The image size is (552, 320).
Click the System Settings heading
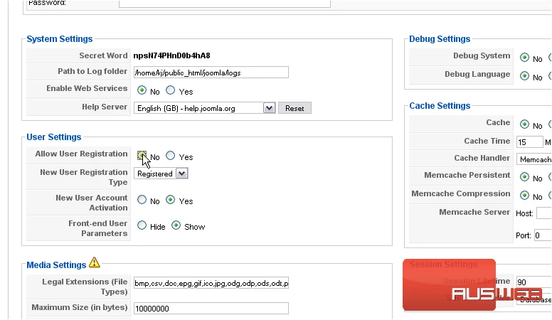(x=60, y=38)
